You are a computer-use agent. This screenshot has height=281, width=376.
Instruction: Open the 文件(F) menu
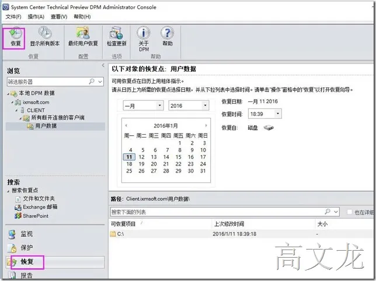pyautogui.click(x=13, y=16)
